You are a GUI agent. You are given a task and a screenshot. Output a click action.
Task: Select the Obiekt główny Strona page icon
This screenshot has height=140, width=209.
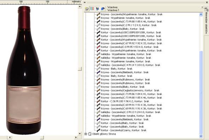point(90,134)
